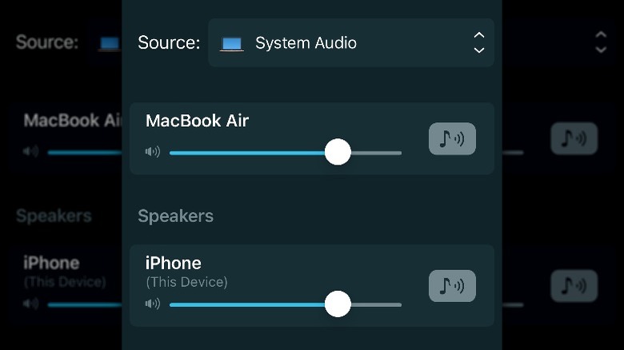This screenshot has height=350, width=624.
Task: Click blurred music note button, lower right background
Action: click(x=574, y=286)
